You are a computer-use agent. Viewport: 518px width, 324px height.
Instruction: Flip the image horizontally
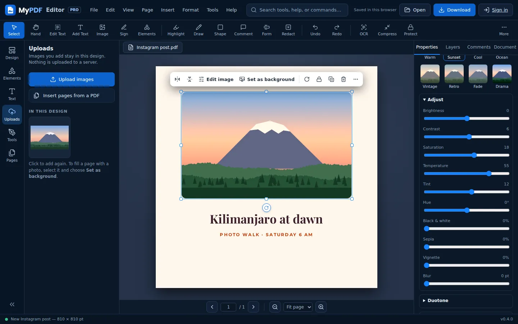pyautogui.click(x=177, y=79)
